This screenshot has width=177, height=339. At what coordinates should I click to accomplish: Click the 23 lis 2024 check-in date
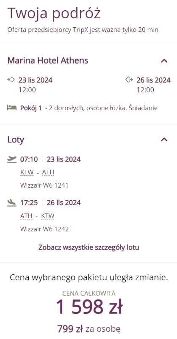click(x=35, y=80)
